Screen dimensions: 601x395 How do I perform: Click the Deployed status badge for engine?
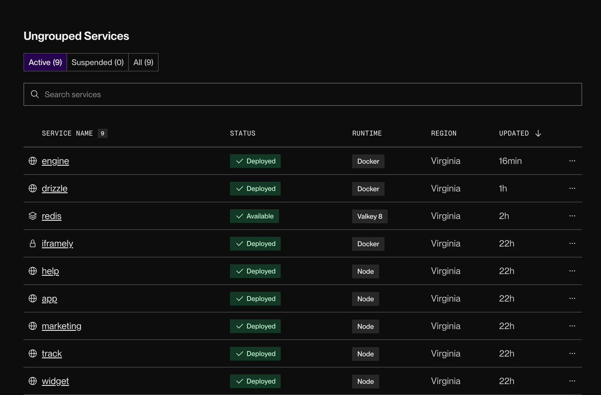click(x=255, y=161)
